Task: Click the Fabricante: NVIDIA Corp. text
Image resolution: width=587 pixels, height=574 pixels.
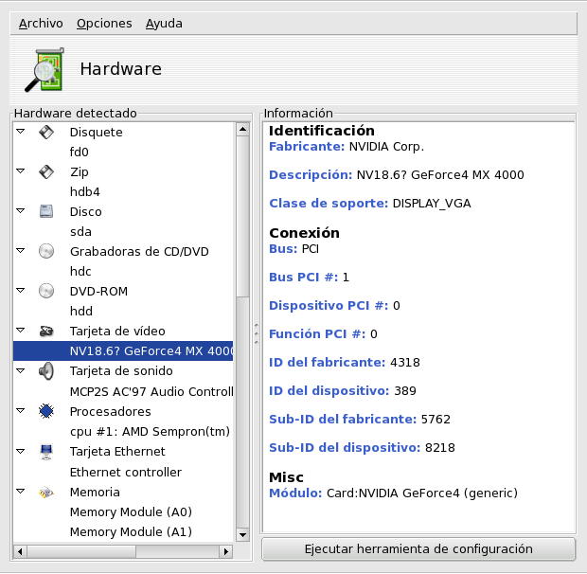Action: (347, 147)
